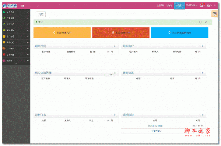Screen dimensions: 221x146
Task: Click the 最新任务 panel title
Action: click(41, 115)
